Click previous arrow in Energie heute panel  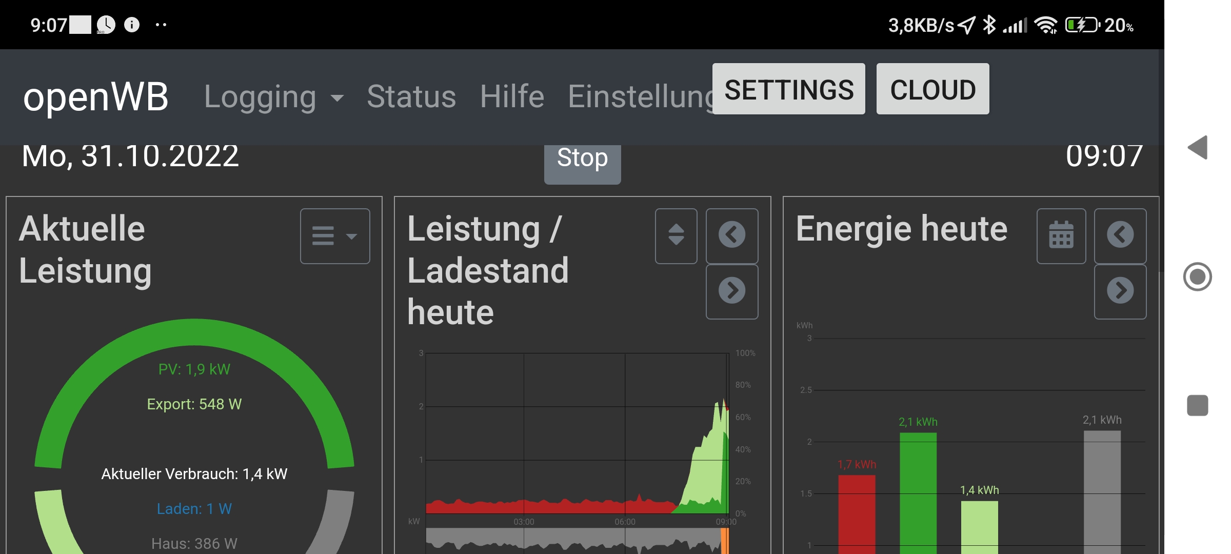pos(1120,236)
